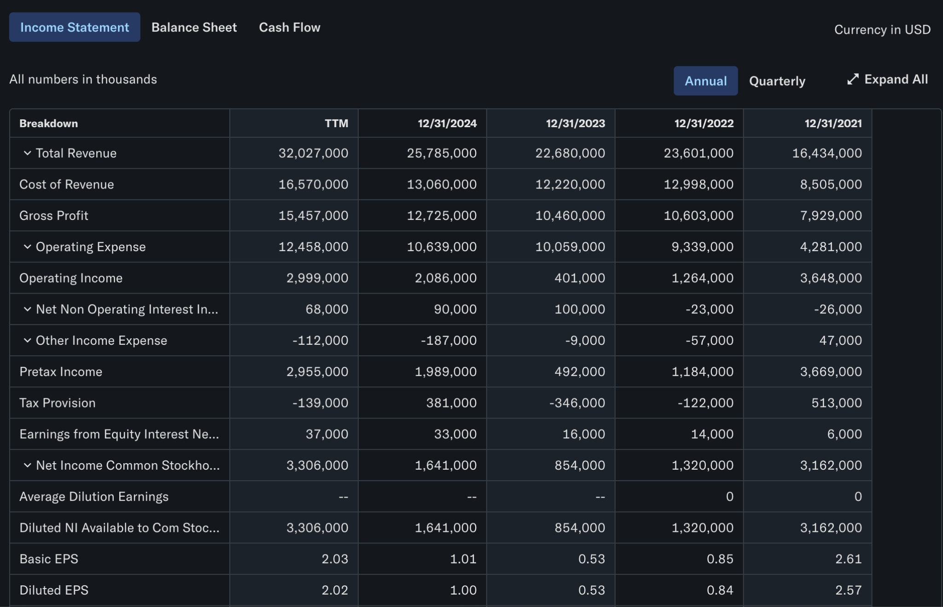Expand the Operating Expense row chevron

27,247
